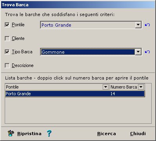Image resolution: width=156 pixels, height=141 pixels.
Task: Select the Porto Grande result row
Action: [75, 94]
